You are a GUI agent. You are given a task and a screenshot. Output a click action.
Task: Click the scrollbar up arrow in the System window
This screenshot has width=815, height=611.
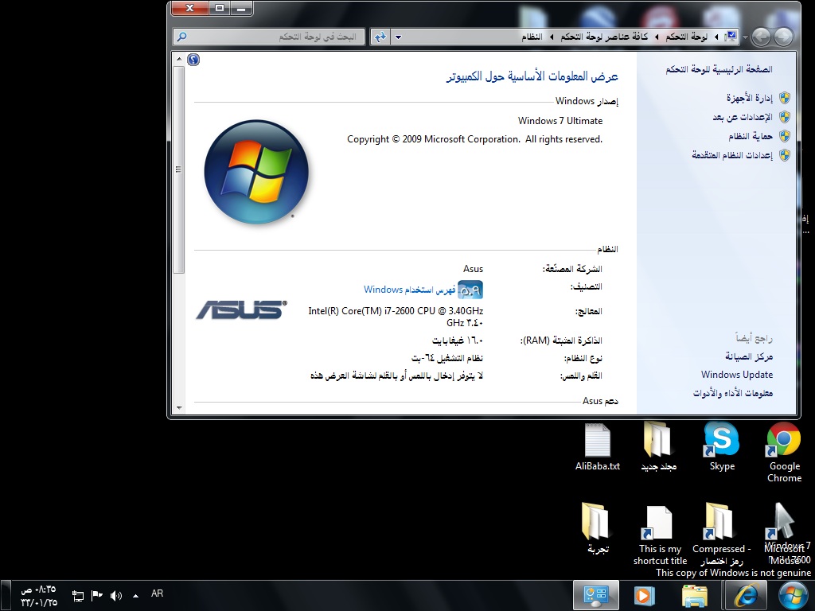pyautogui.click(x=179, y=59)
